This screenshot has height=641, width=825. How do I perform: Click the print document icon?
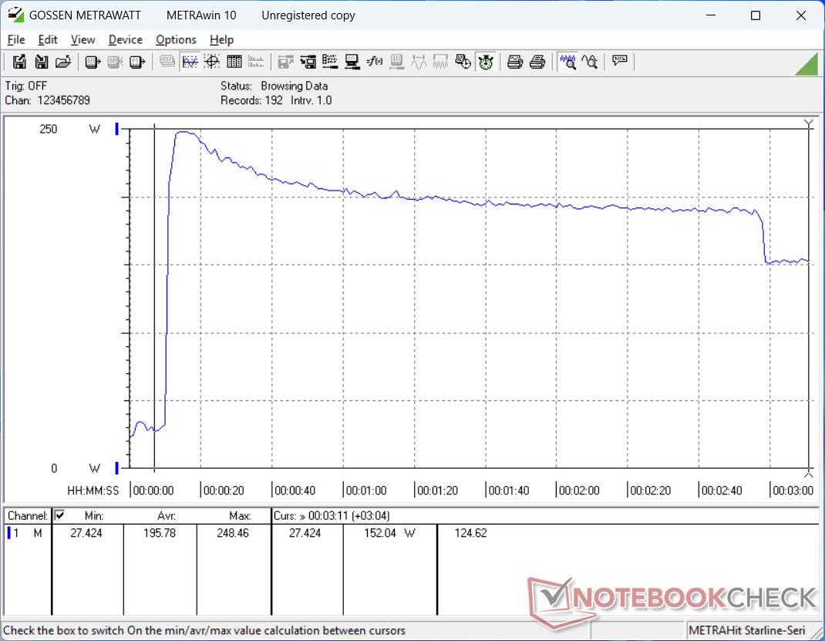(537, 62)
